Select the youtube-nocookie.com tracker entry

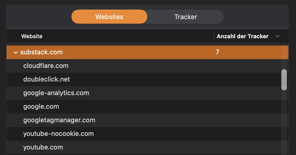pyautogui.click(x=58, y=134)
